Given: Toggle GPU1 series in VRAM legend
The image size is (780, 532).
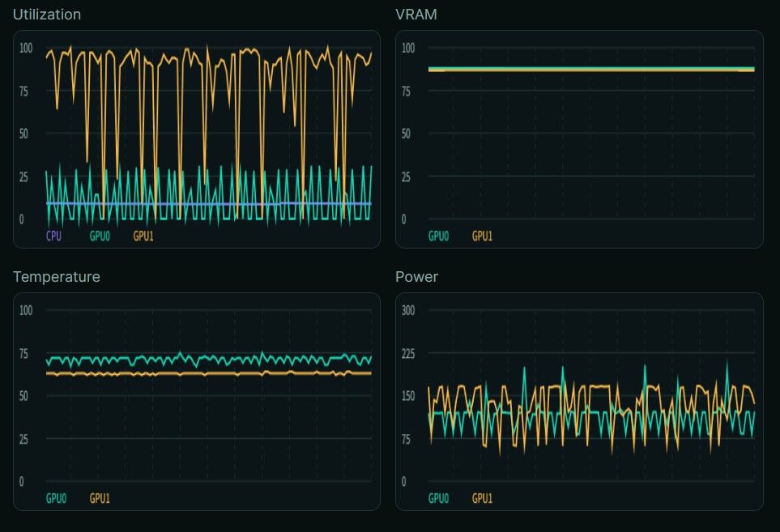Looking at the screenshot, I should [x=482, y=236].
